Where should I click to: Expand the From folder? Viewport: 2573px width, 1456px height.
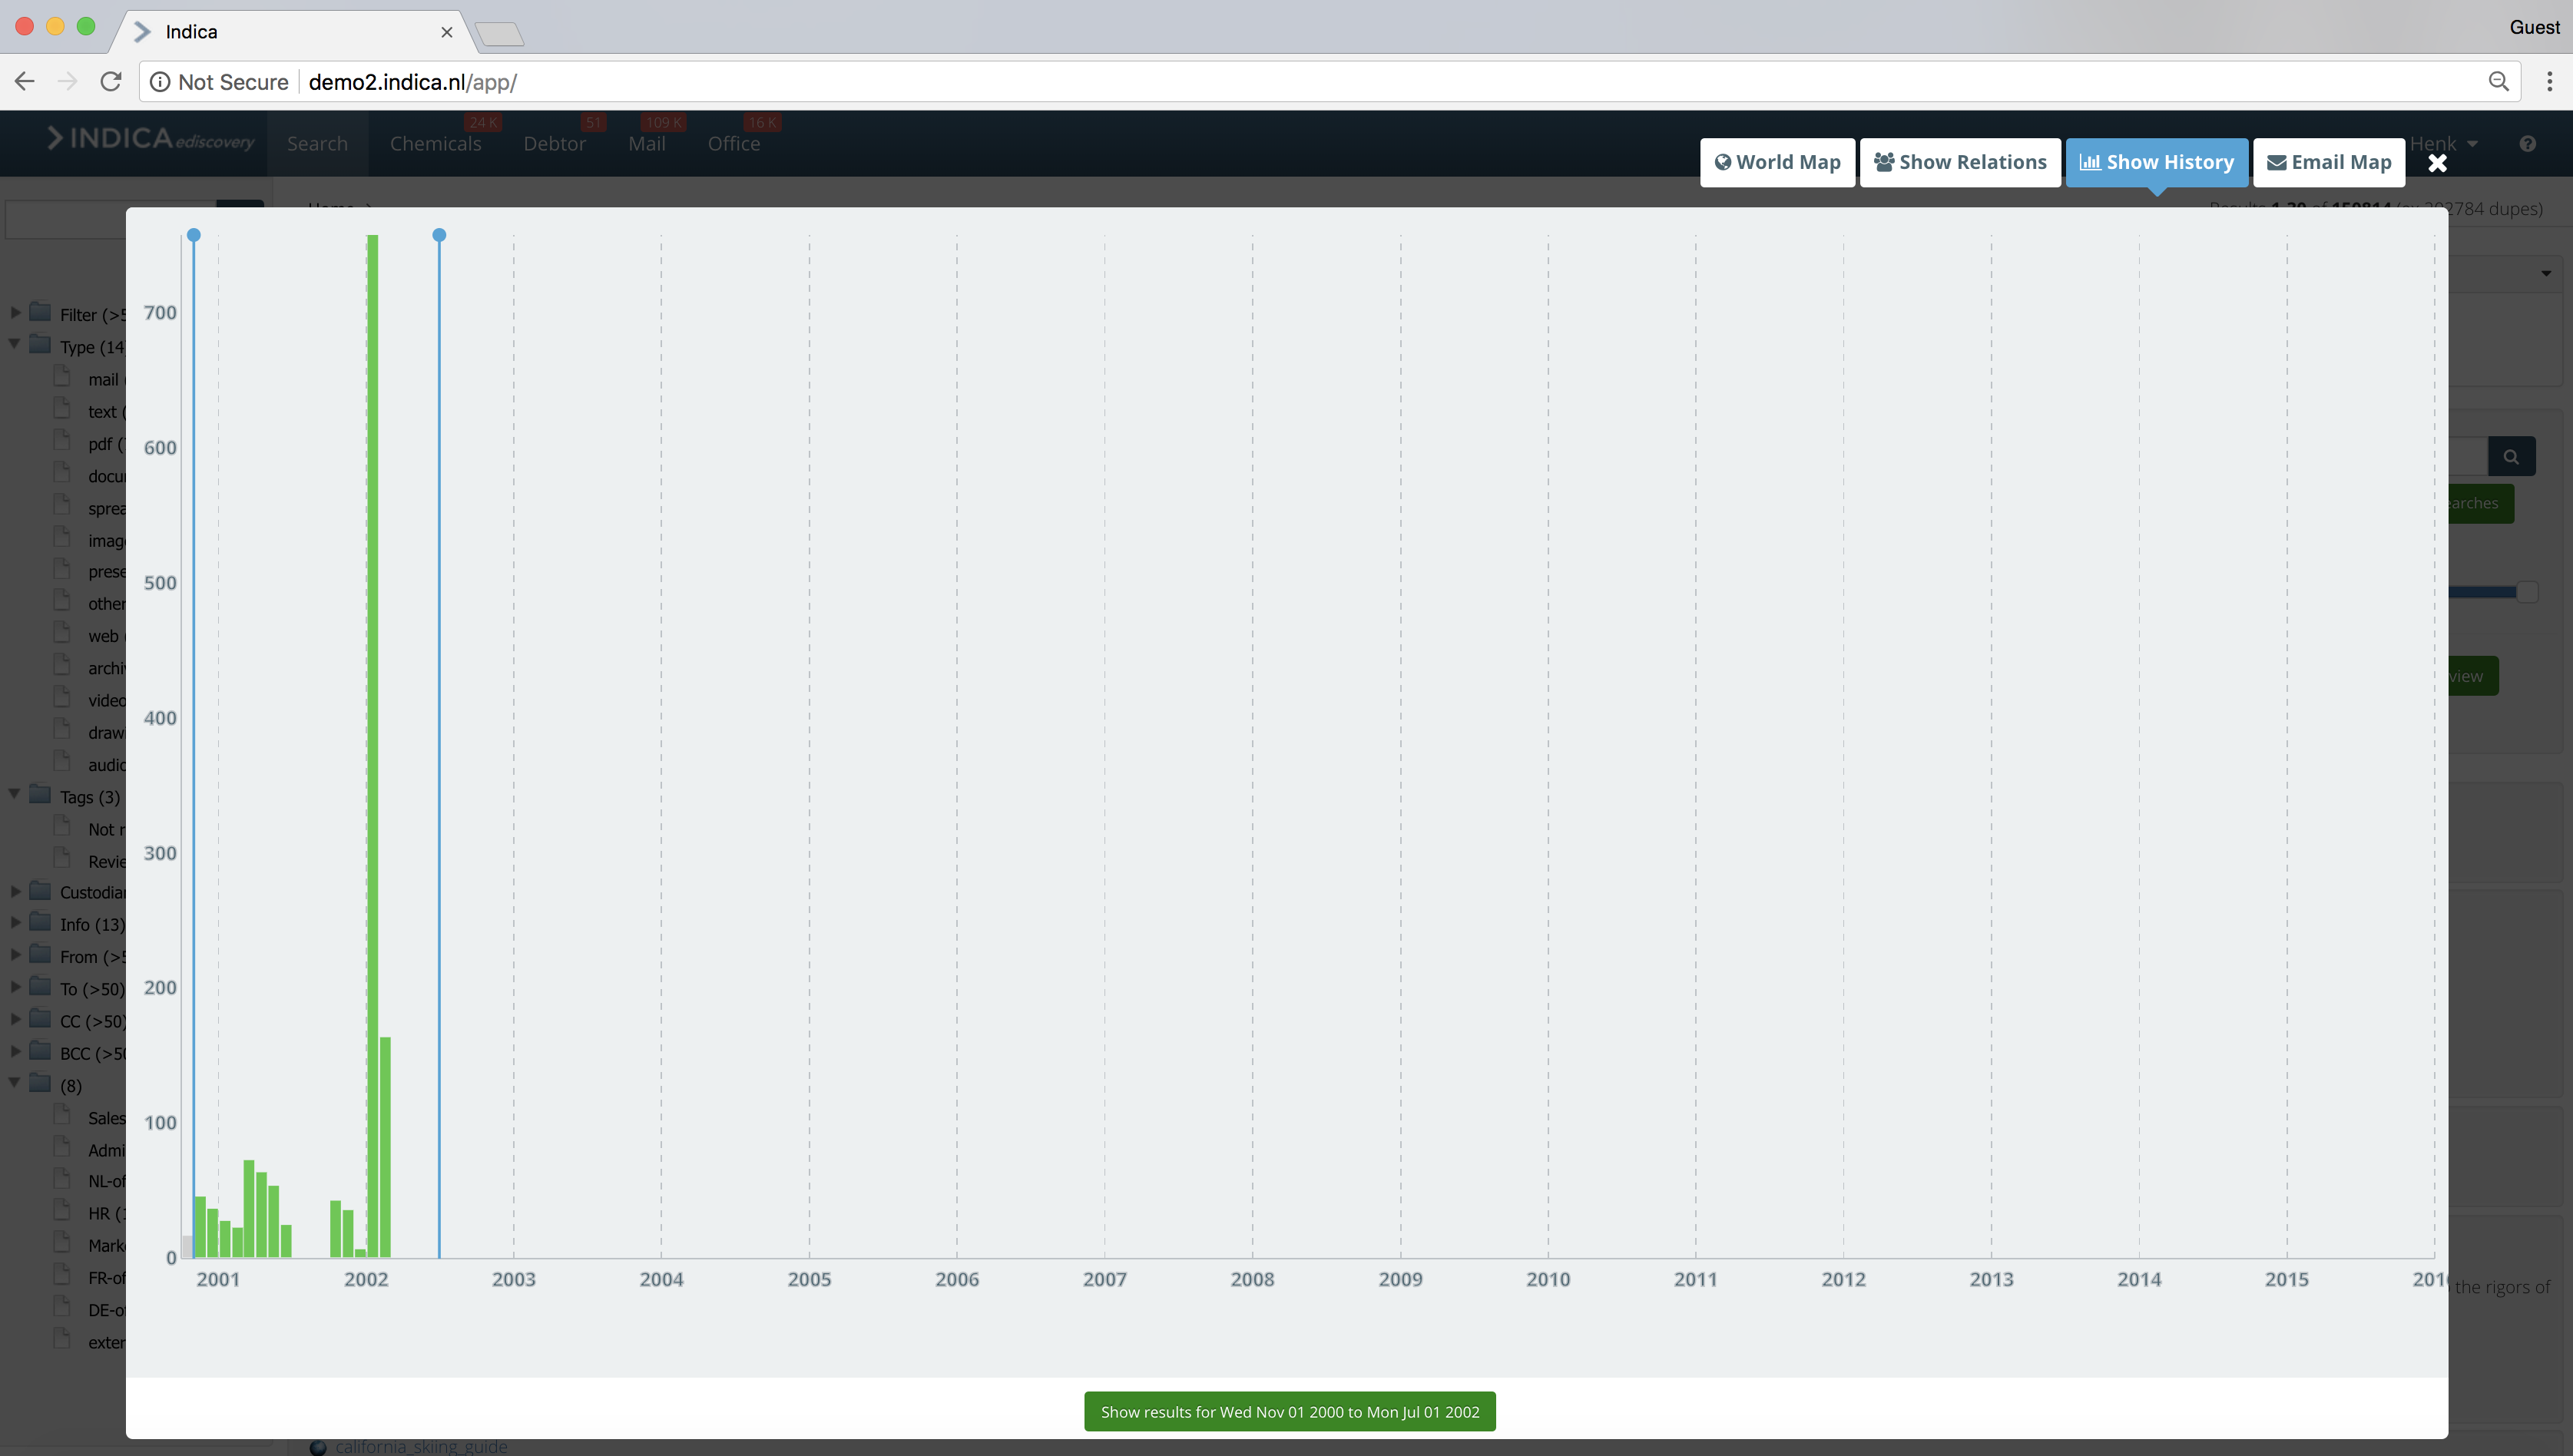16,955
